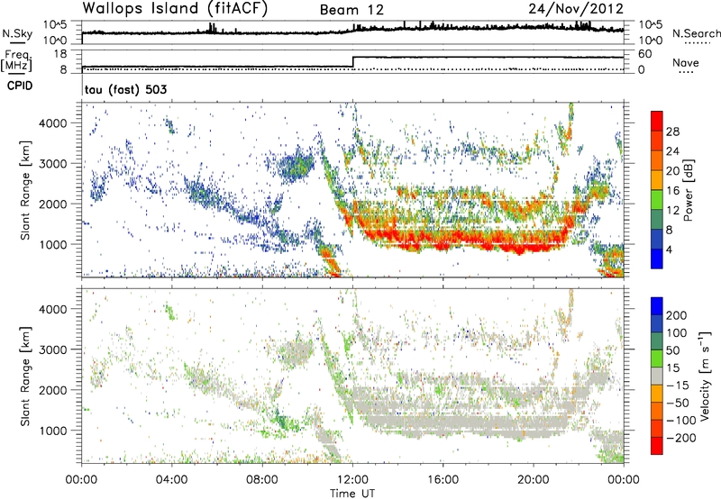This screenshot has height=499, width=721.
Task: Click the blue segment of Power colorbar
Action: (657, 259)
